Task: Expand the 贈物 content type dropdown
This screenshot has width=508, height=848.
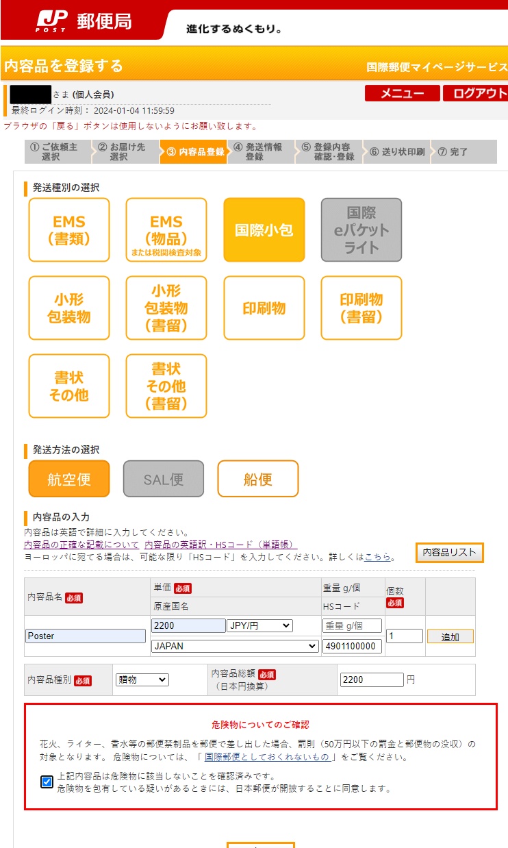Action: point(142,679)
